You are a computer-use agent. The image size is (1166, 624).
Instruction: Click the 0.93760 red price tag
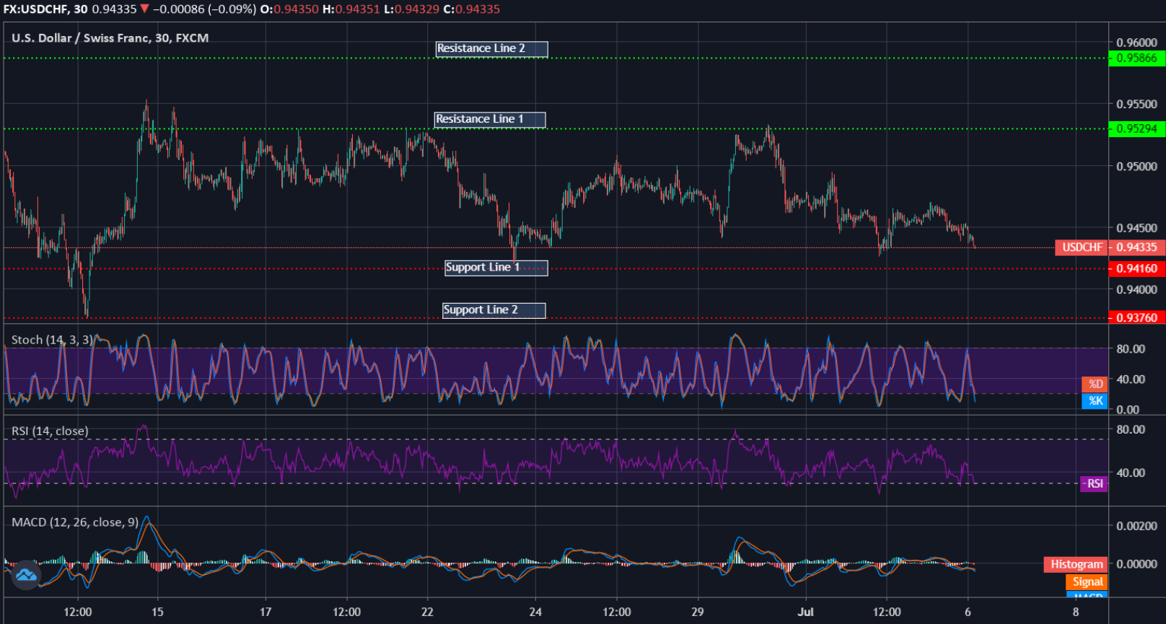pyautogui.click(x=1136, y=317)
